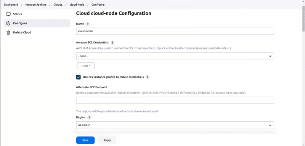
Task: Click the Configure breadcrumb
Action: click(x=98, y=5)
